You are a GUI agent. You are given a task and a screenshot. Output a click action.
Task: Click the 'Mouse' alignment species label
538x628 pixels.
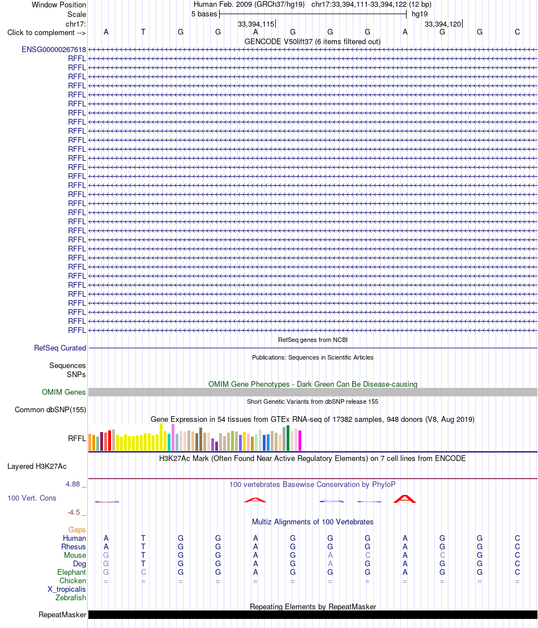tap(75, 555)
